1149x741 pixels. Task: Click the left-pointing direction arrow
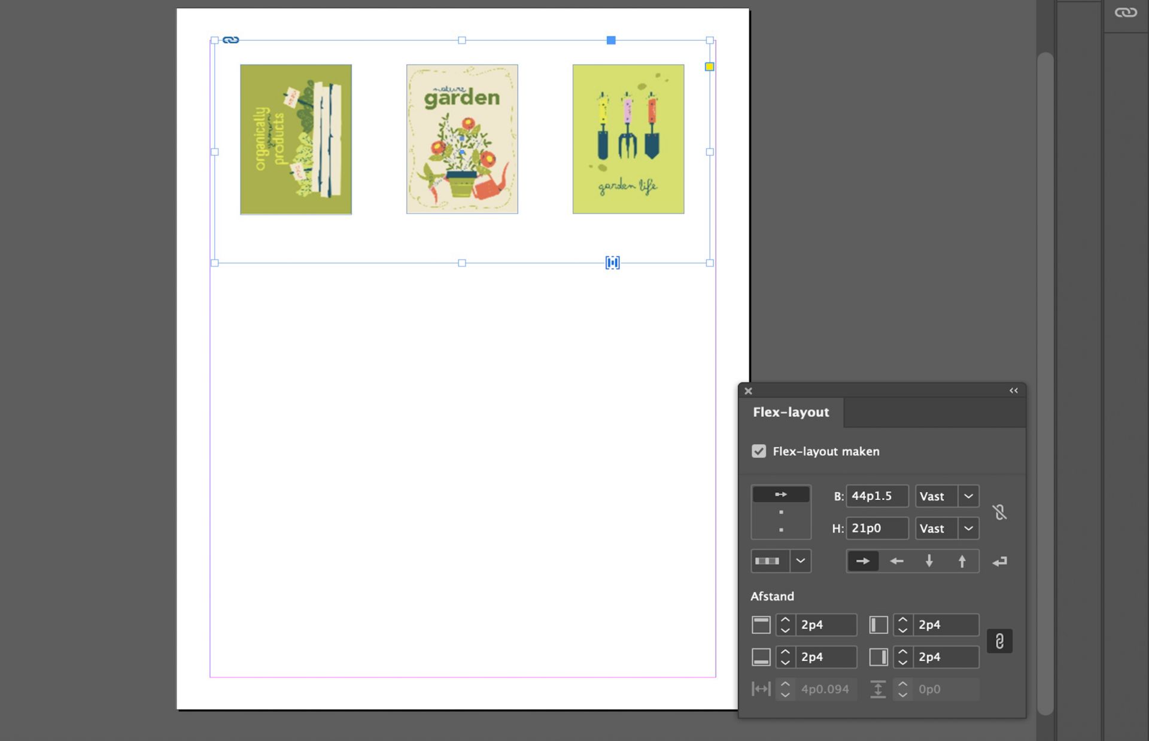click(896, 561)
